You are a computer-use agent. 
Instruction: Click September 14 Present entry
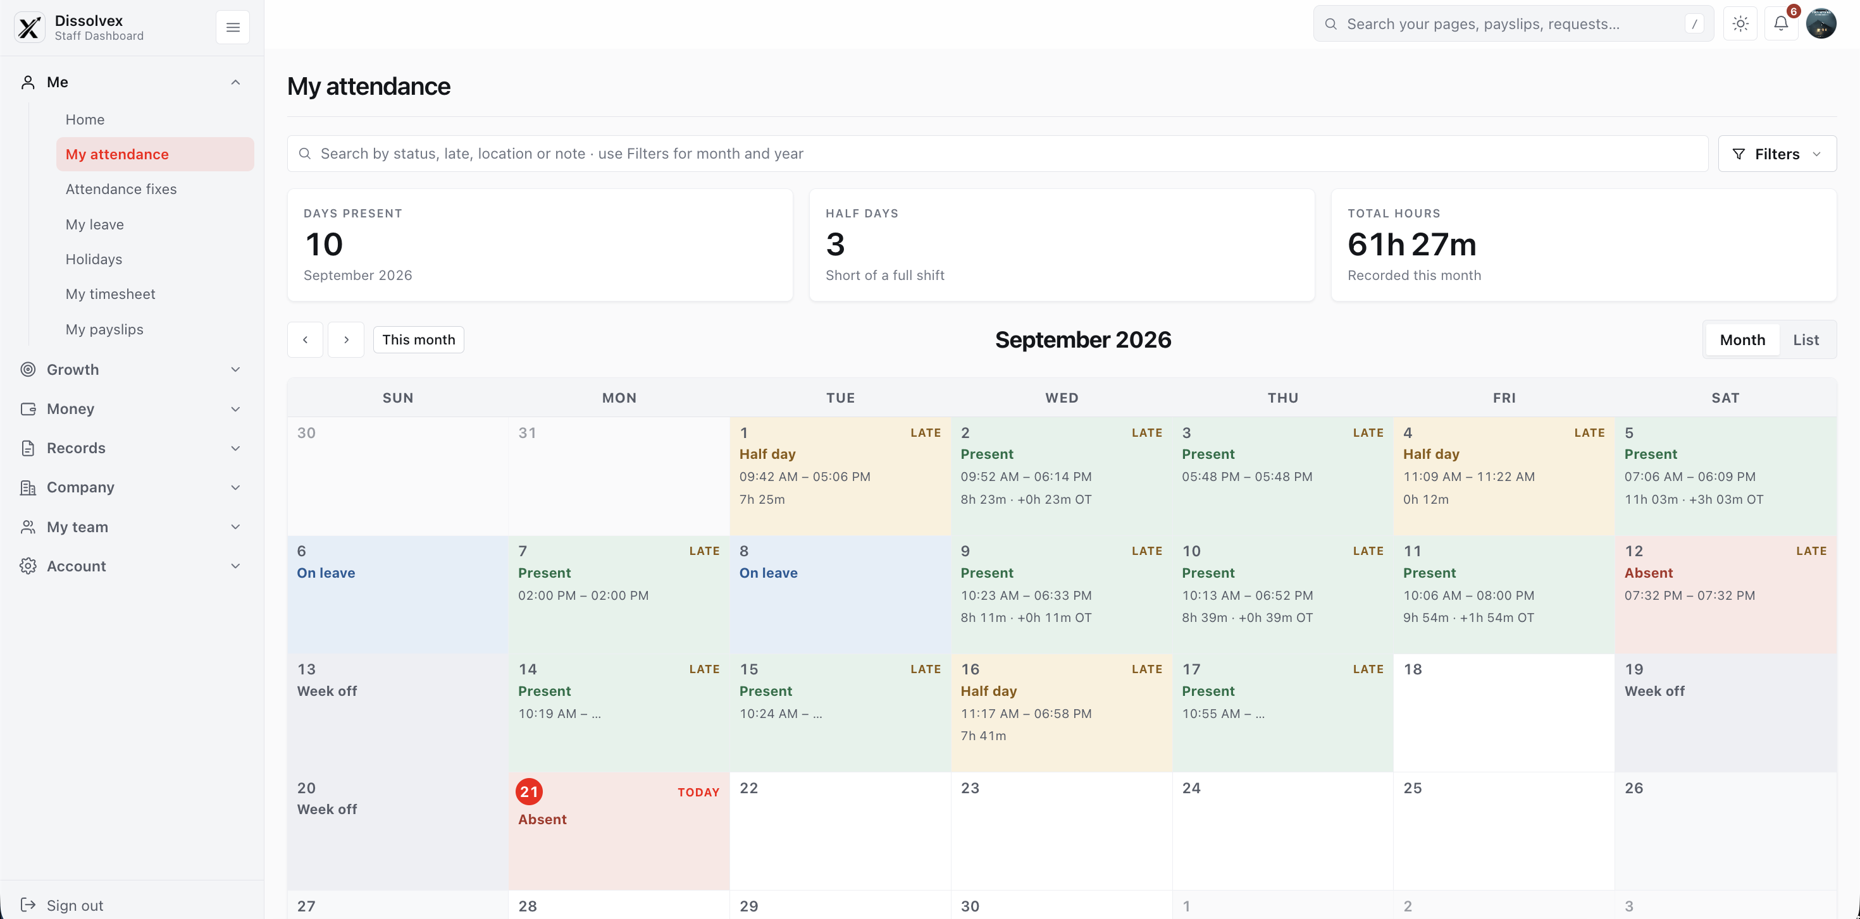(619, 713)
